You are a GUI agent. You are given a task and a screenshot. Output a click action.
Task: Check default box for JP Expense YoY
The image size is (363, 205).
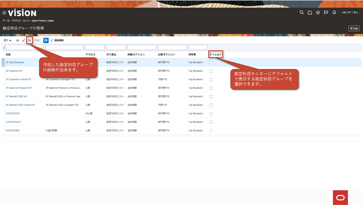point(211,71)
